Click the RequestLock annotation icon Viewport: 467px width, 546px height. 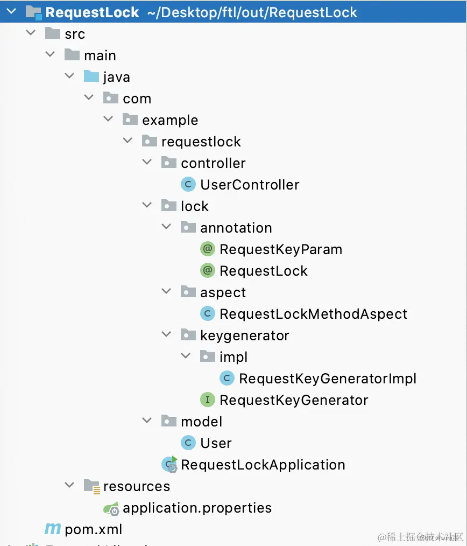pyautogui.click(x=207, y=271)
